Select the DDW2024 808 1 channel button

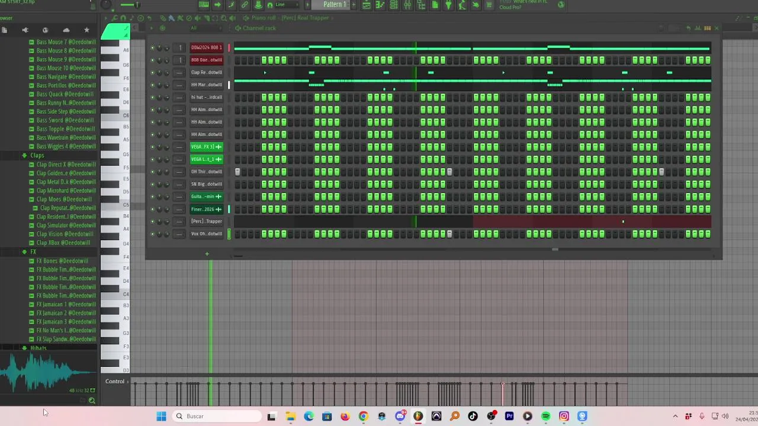click(x=206, y=47)
